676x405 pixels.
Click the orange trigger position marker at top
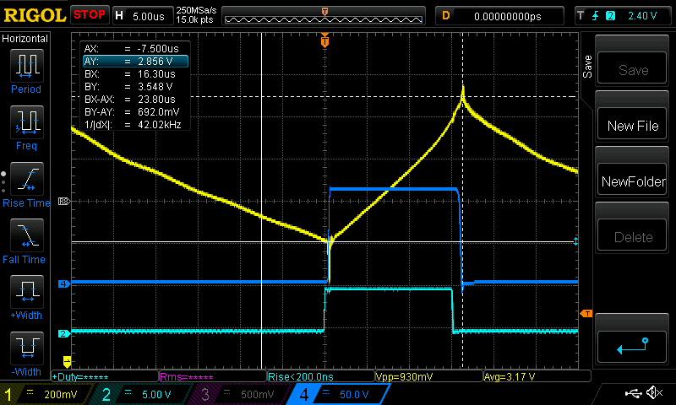[x=325, y=40]
